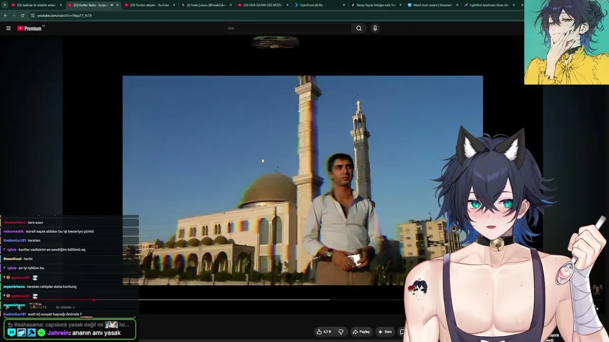Go to YouTube Premium home logo

coord(31,28)
